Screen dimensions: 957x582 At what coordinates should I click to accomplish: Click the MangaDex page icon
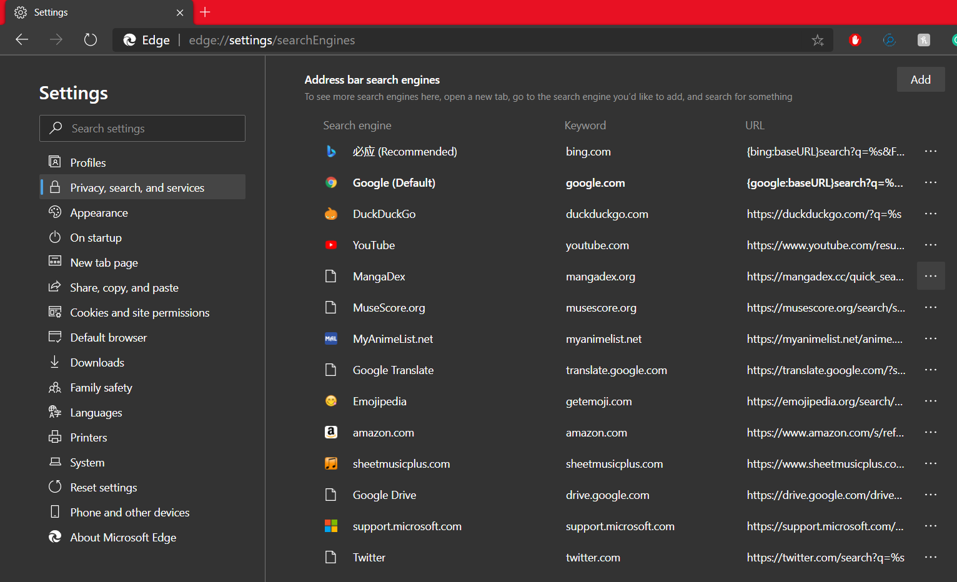tap(331, 277)
